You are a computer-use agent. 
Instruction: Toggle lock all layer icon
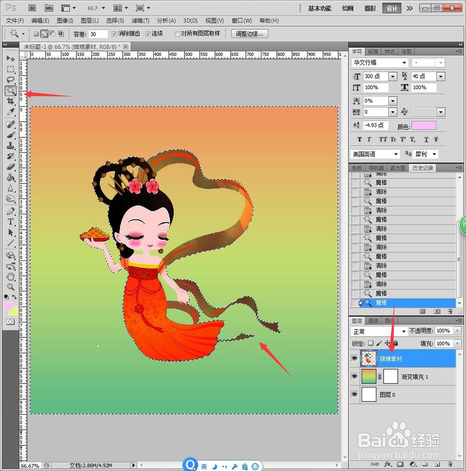396,343
